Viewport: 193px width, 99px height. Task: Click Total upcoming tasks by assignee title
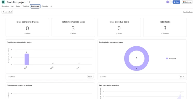[x=20, y=85]
